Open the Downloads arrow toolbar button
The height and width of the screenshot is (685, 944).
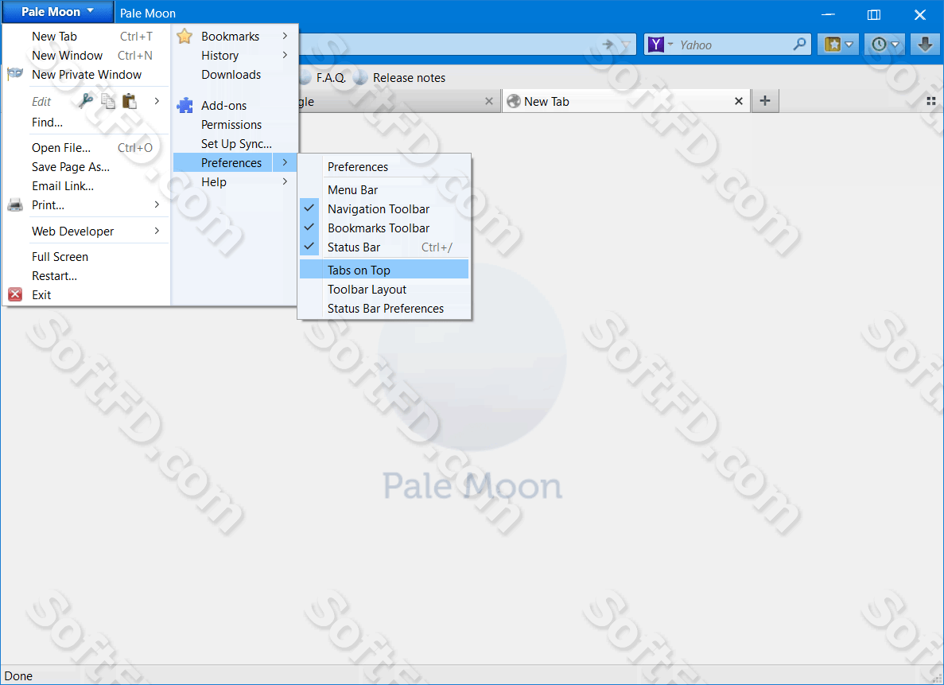click(x=926, y=45)
